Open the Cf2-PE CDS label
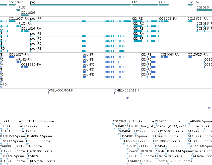The height and width of the screenshot is (165, 212). point(146,55)
